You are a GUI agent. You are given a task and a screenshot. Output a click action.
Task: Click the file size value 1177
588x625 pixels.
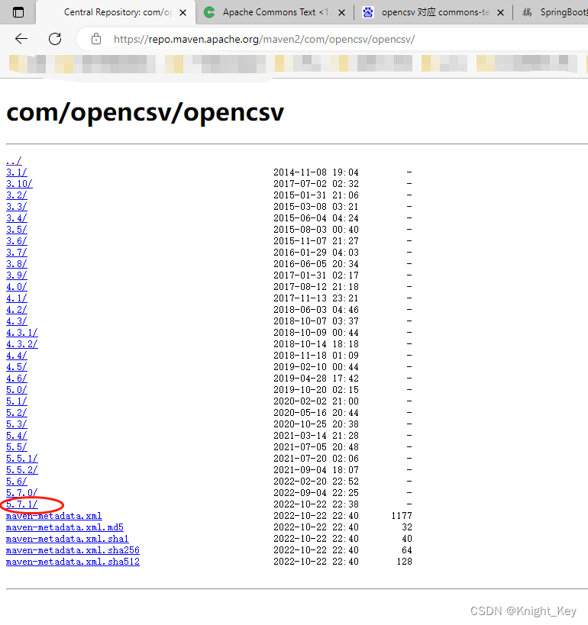(402, 516)
